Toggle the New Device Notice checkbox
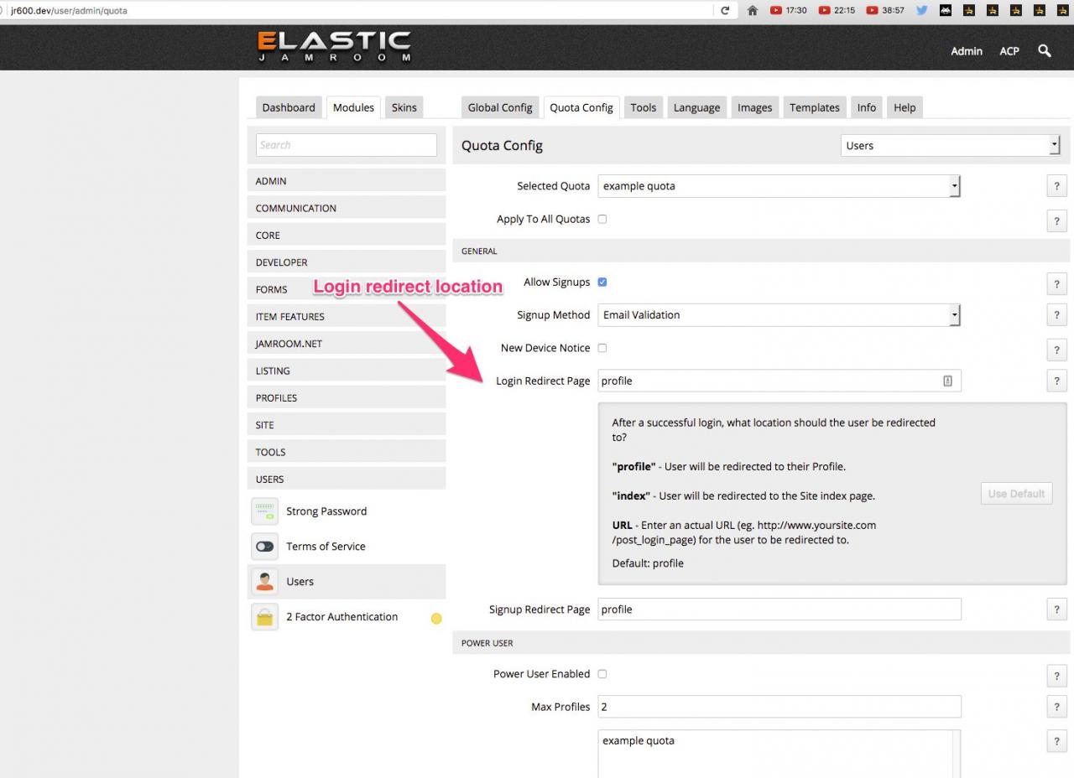The image size is (1074, 778). point(602,348)
